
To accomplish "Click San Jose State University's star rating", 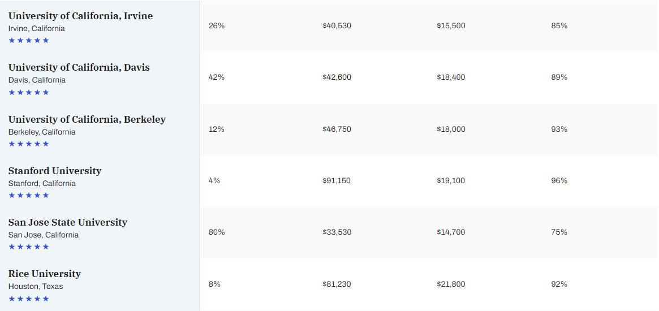I will (x=29, y=247).
